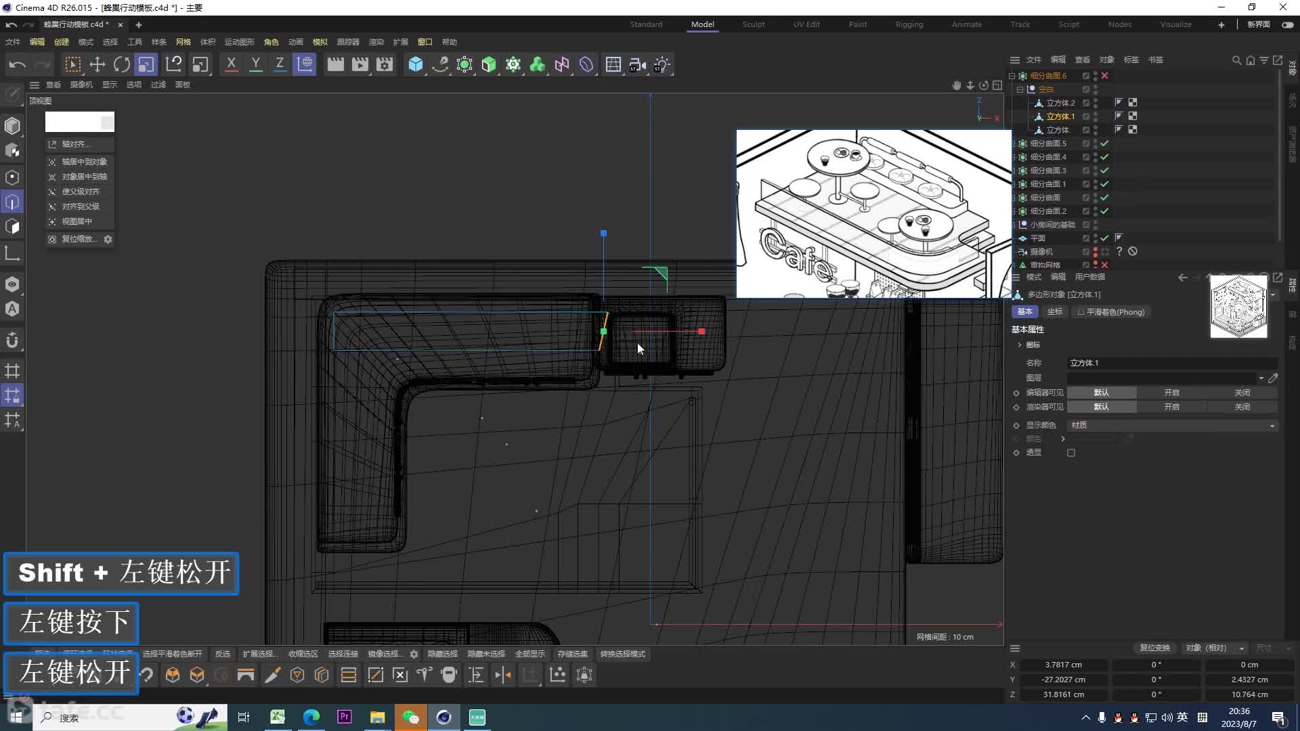Click home icon in object manager
This screenshot has height=731, width=1300.
[1251, 60]
